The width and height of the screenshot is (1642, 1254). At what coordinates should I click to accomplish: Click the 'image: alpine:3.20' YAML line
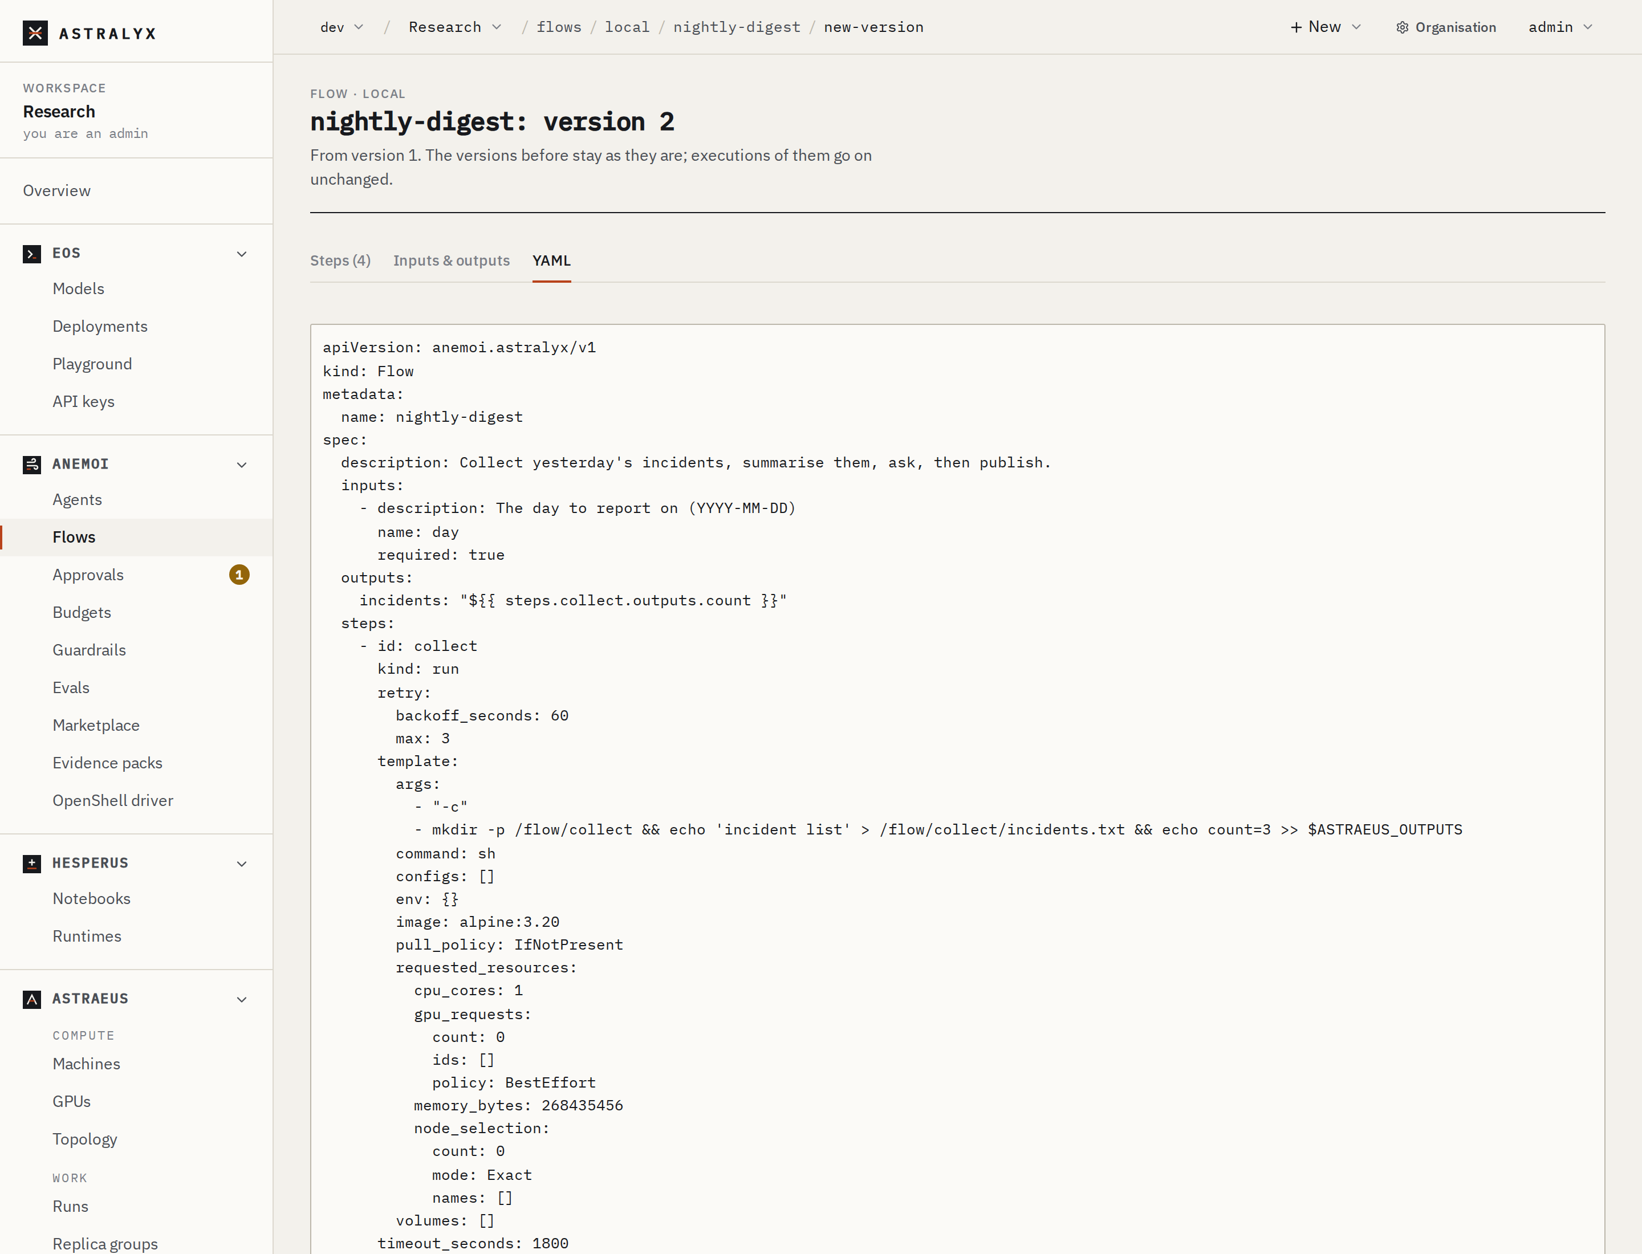point(477,923)
